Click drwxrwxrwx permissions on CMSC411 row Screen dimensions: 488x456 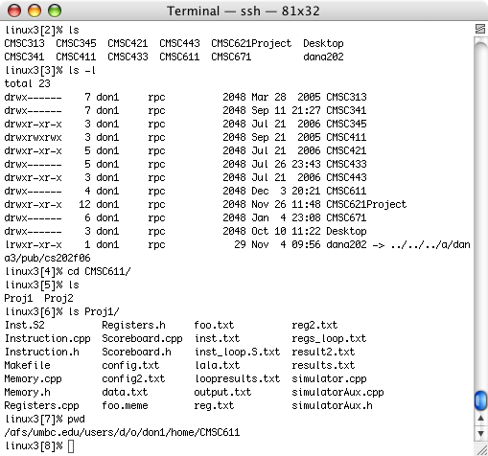[33, 137]
